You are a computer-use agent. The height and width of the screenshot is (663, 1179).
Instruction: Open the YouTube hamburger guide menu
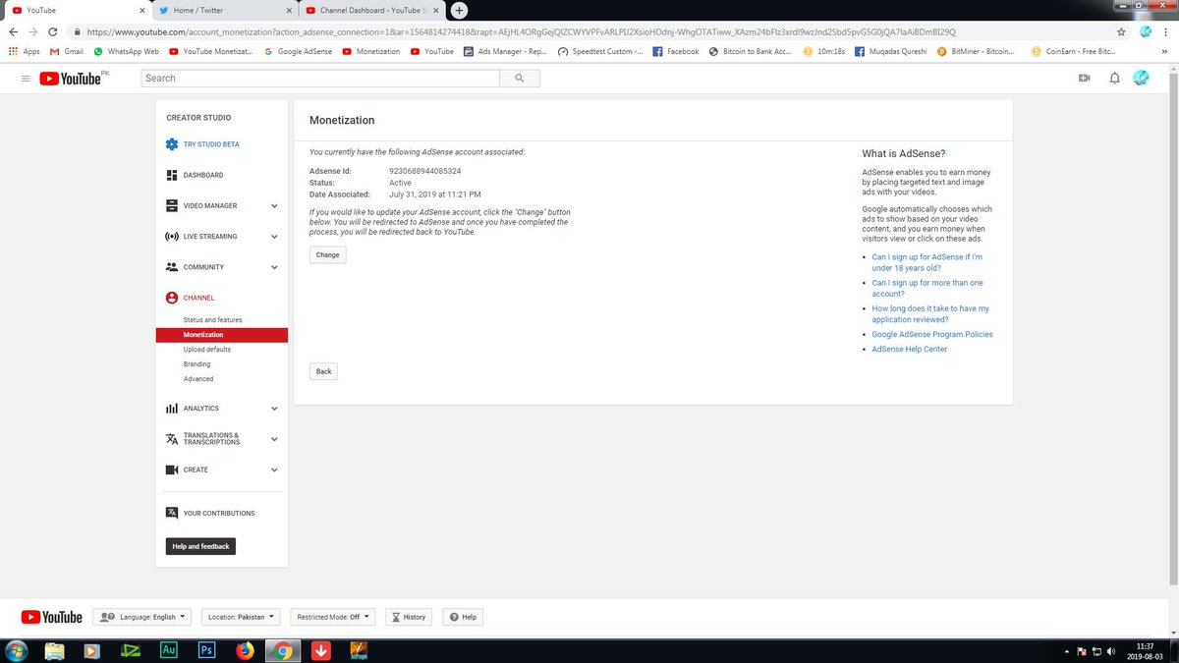pos(25,79)
